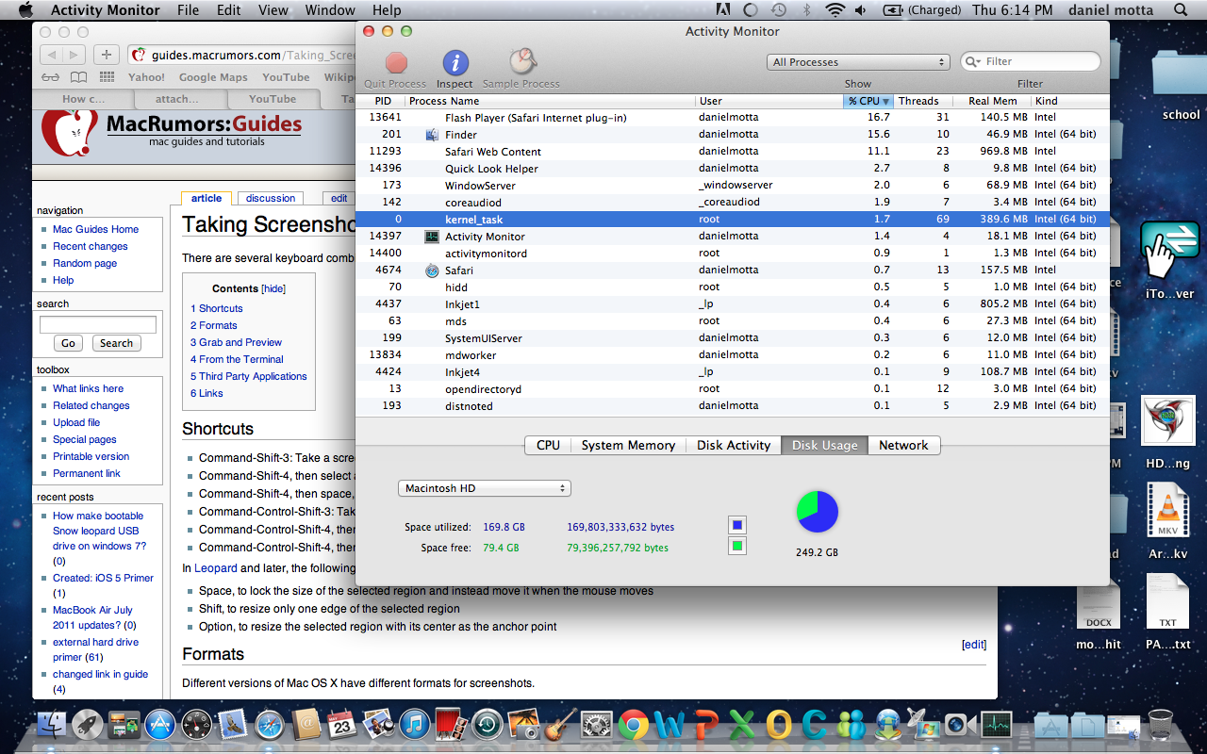
Task: Open the Window menu
Action: (330, 10)
